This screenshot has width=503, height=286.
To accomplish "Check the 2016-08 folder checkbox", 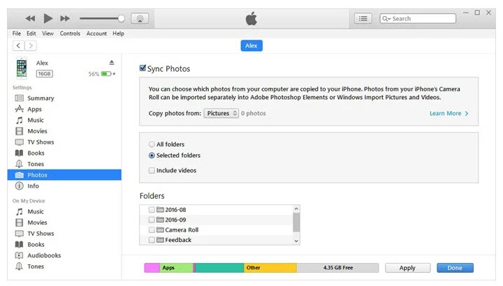I will [152, 210].
